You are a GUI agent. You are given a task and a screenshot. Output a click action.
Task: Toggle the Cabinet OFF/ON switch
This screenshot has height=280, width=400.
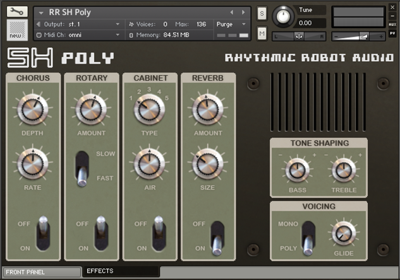tap(159, 233)
